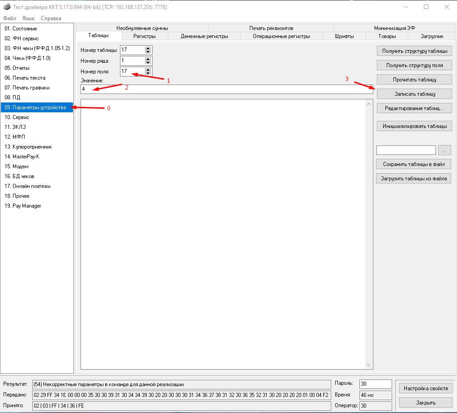Screen dimensions: 457x413
Task: Select 07. Печать графики
Action: coord(37,88)
